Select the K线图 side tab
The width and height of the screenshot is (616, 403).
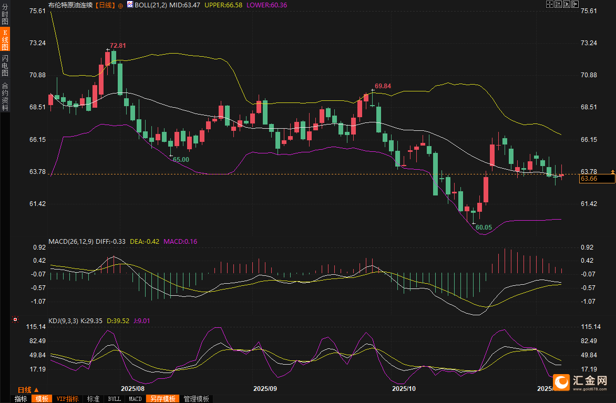5,39
